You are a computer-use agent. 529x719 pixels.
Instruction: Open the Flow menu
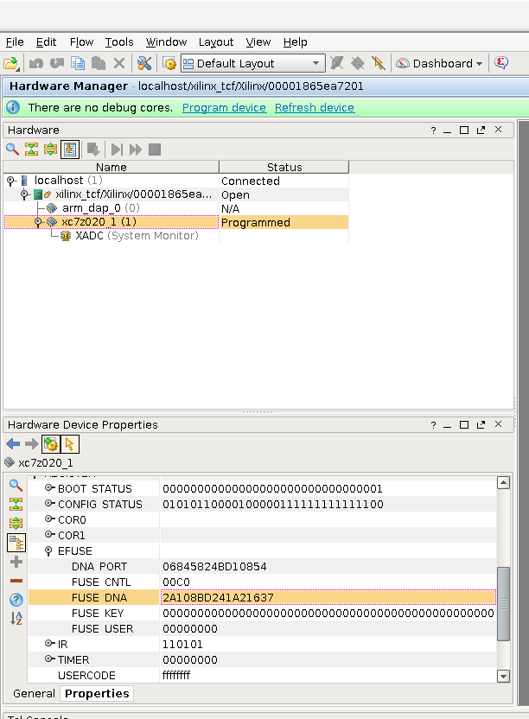click(81, 41)
